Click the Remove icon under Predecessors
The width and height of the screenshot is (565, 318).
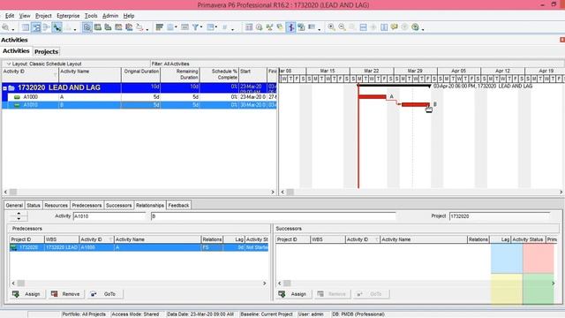coord(55,294)
